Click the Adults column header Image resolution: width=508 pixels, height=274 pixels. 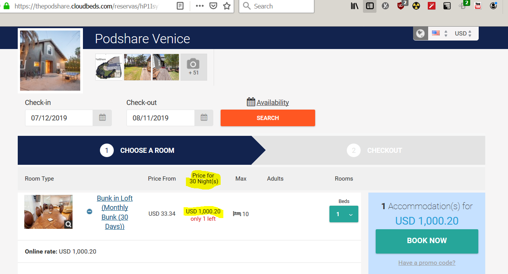[x=275, y=179]
